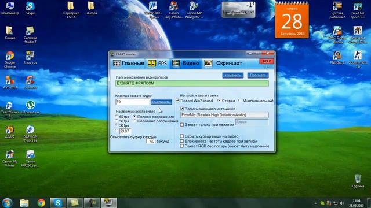Choose Полное разрешение option
The height and width of the screenshot is (208, 371).
(134, 117)
